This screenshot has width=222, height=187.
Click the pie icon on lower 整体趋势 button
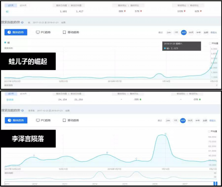pyautogui.click(x=9, y=120)
